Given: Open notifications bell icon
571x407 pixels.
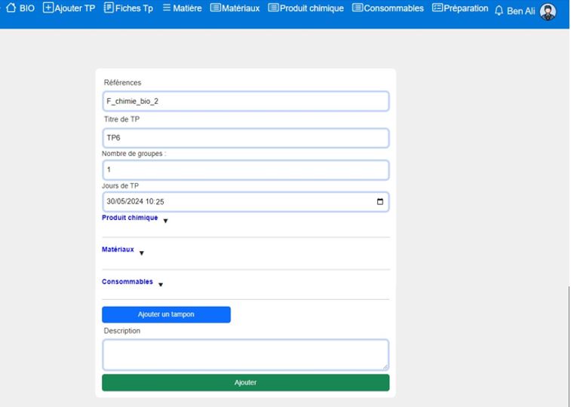Looking at the screenshot, I should point(499,11).
